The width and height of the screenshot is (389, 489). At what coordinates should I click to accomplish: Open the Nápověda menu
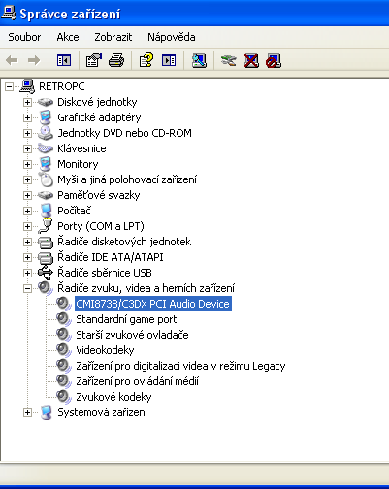(172, 37)
